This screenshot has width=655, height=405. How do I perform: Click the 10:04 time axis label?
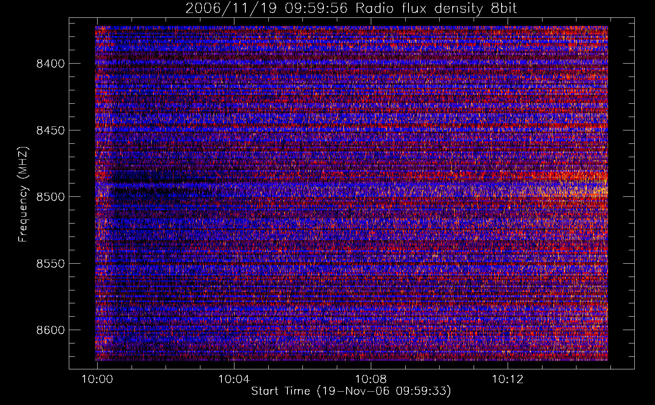(234, 379)
